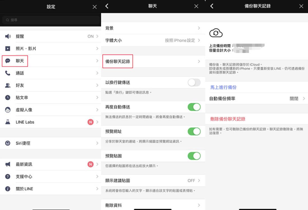The image size is (308, 210).
Task: Click the 顯示建議貼圖 label
Action: click(x=118, y=181)
